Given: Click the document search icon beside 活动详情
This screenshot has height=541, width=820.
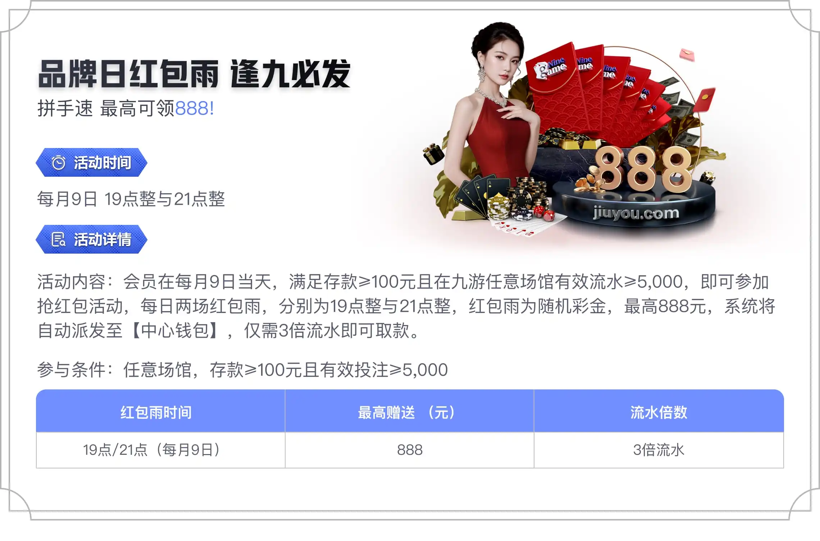Looking at the screenshot, I should point(59,240).
